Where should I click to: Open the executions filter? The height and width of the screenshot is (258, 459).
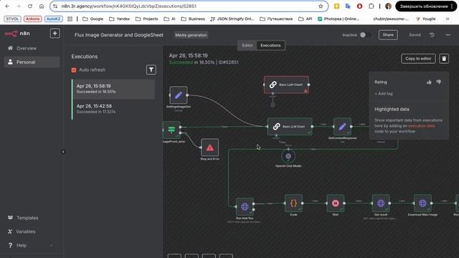coord(151,70)
